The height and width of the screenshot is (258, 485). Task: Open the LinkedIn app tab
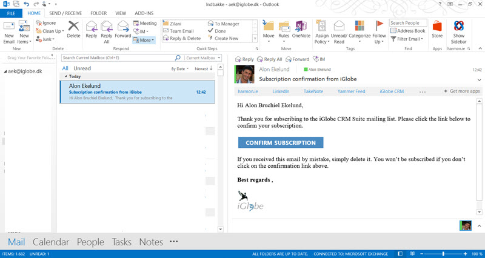click(281, 91)
